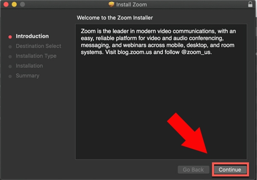Select the Destination Select step
The width and height of the screenshot is (257, 180).
point(39,46)
